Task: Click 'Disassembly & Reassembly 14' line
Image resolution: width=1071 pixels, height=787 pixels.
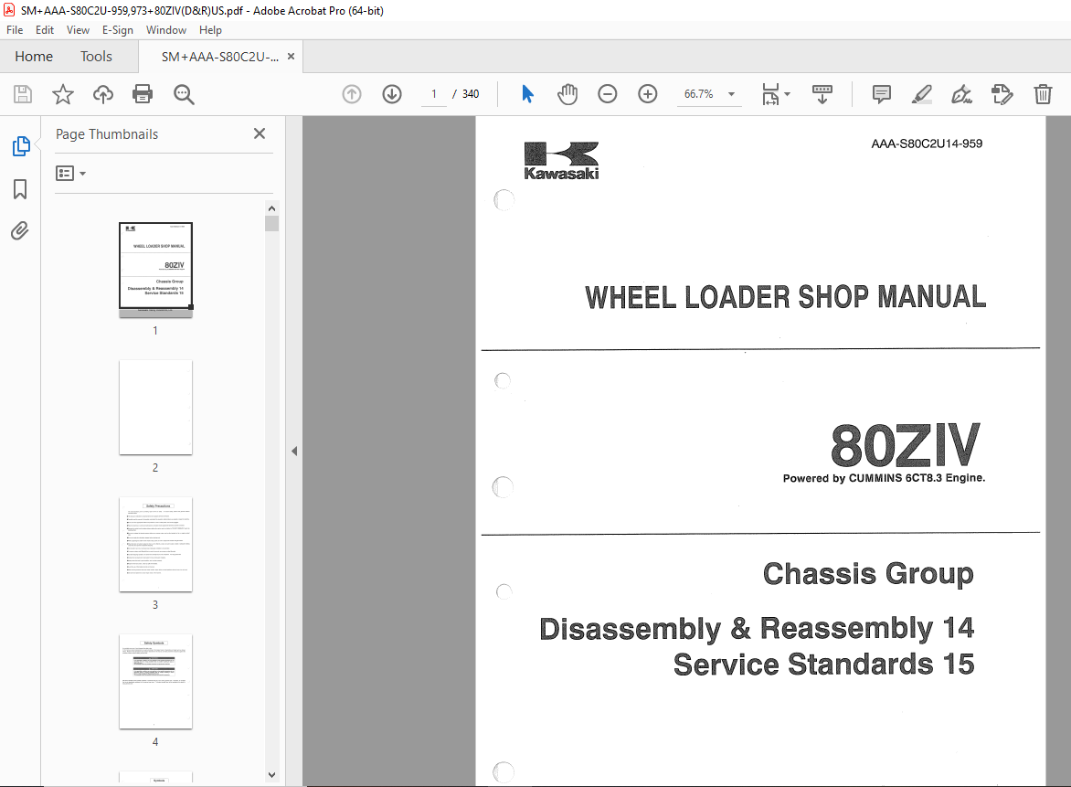Action: click(x=757, y=629)
